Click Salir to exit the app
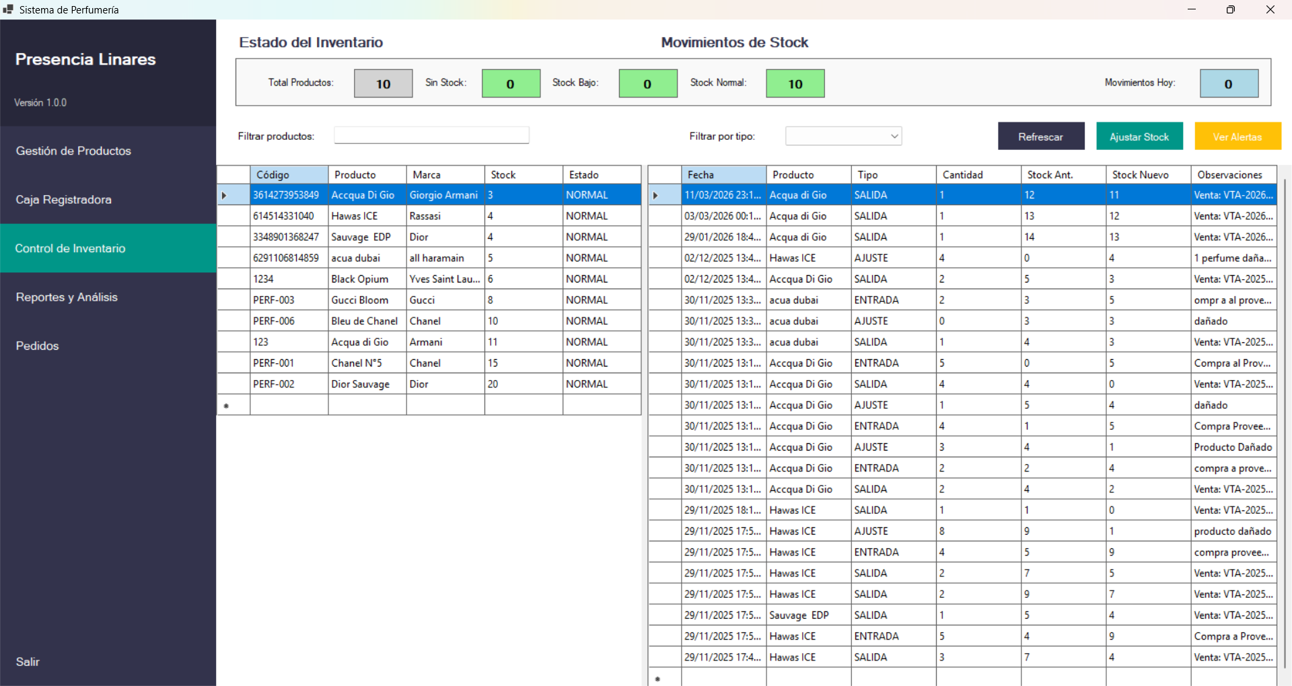The image size is (1292, 686). point(28,662)
